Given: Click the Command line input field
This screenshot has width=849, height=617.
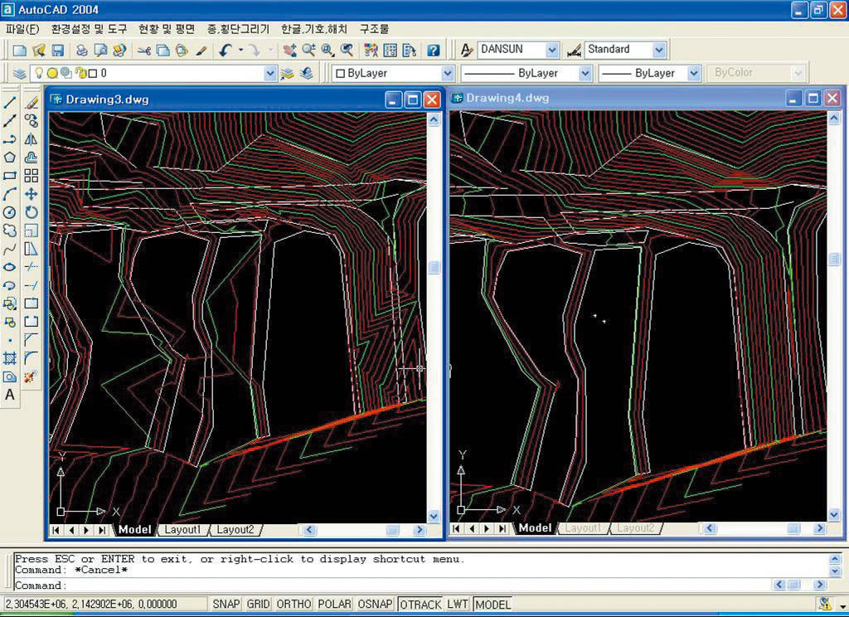Looking at the screenshot, I should [415, 585].
